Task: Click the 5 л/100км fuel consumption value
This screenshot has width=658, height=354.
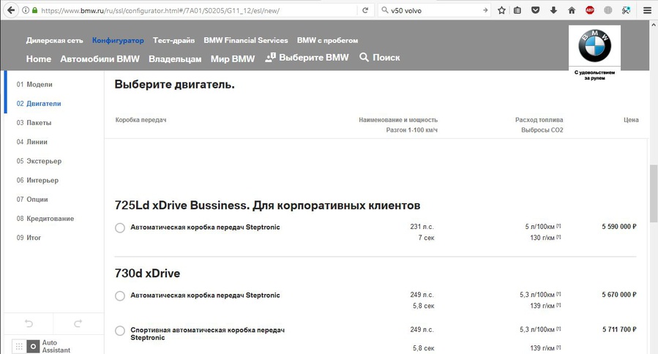Action: coord(539,227)
